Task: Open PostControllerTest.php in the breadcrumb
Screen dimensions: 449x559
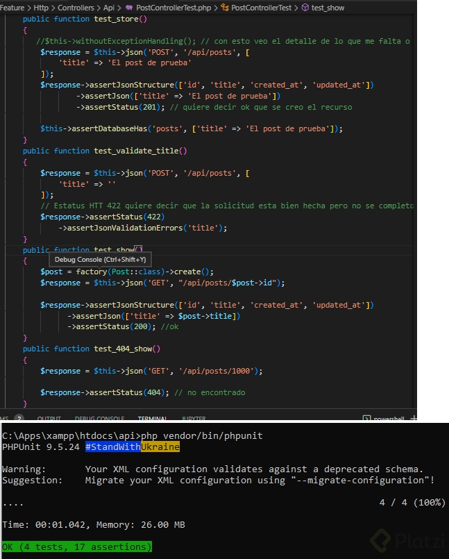Action: coord(173,8)
